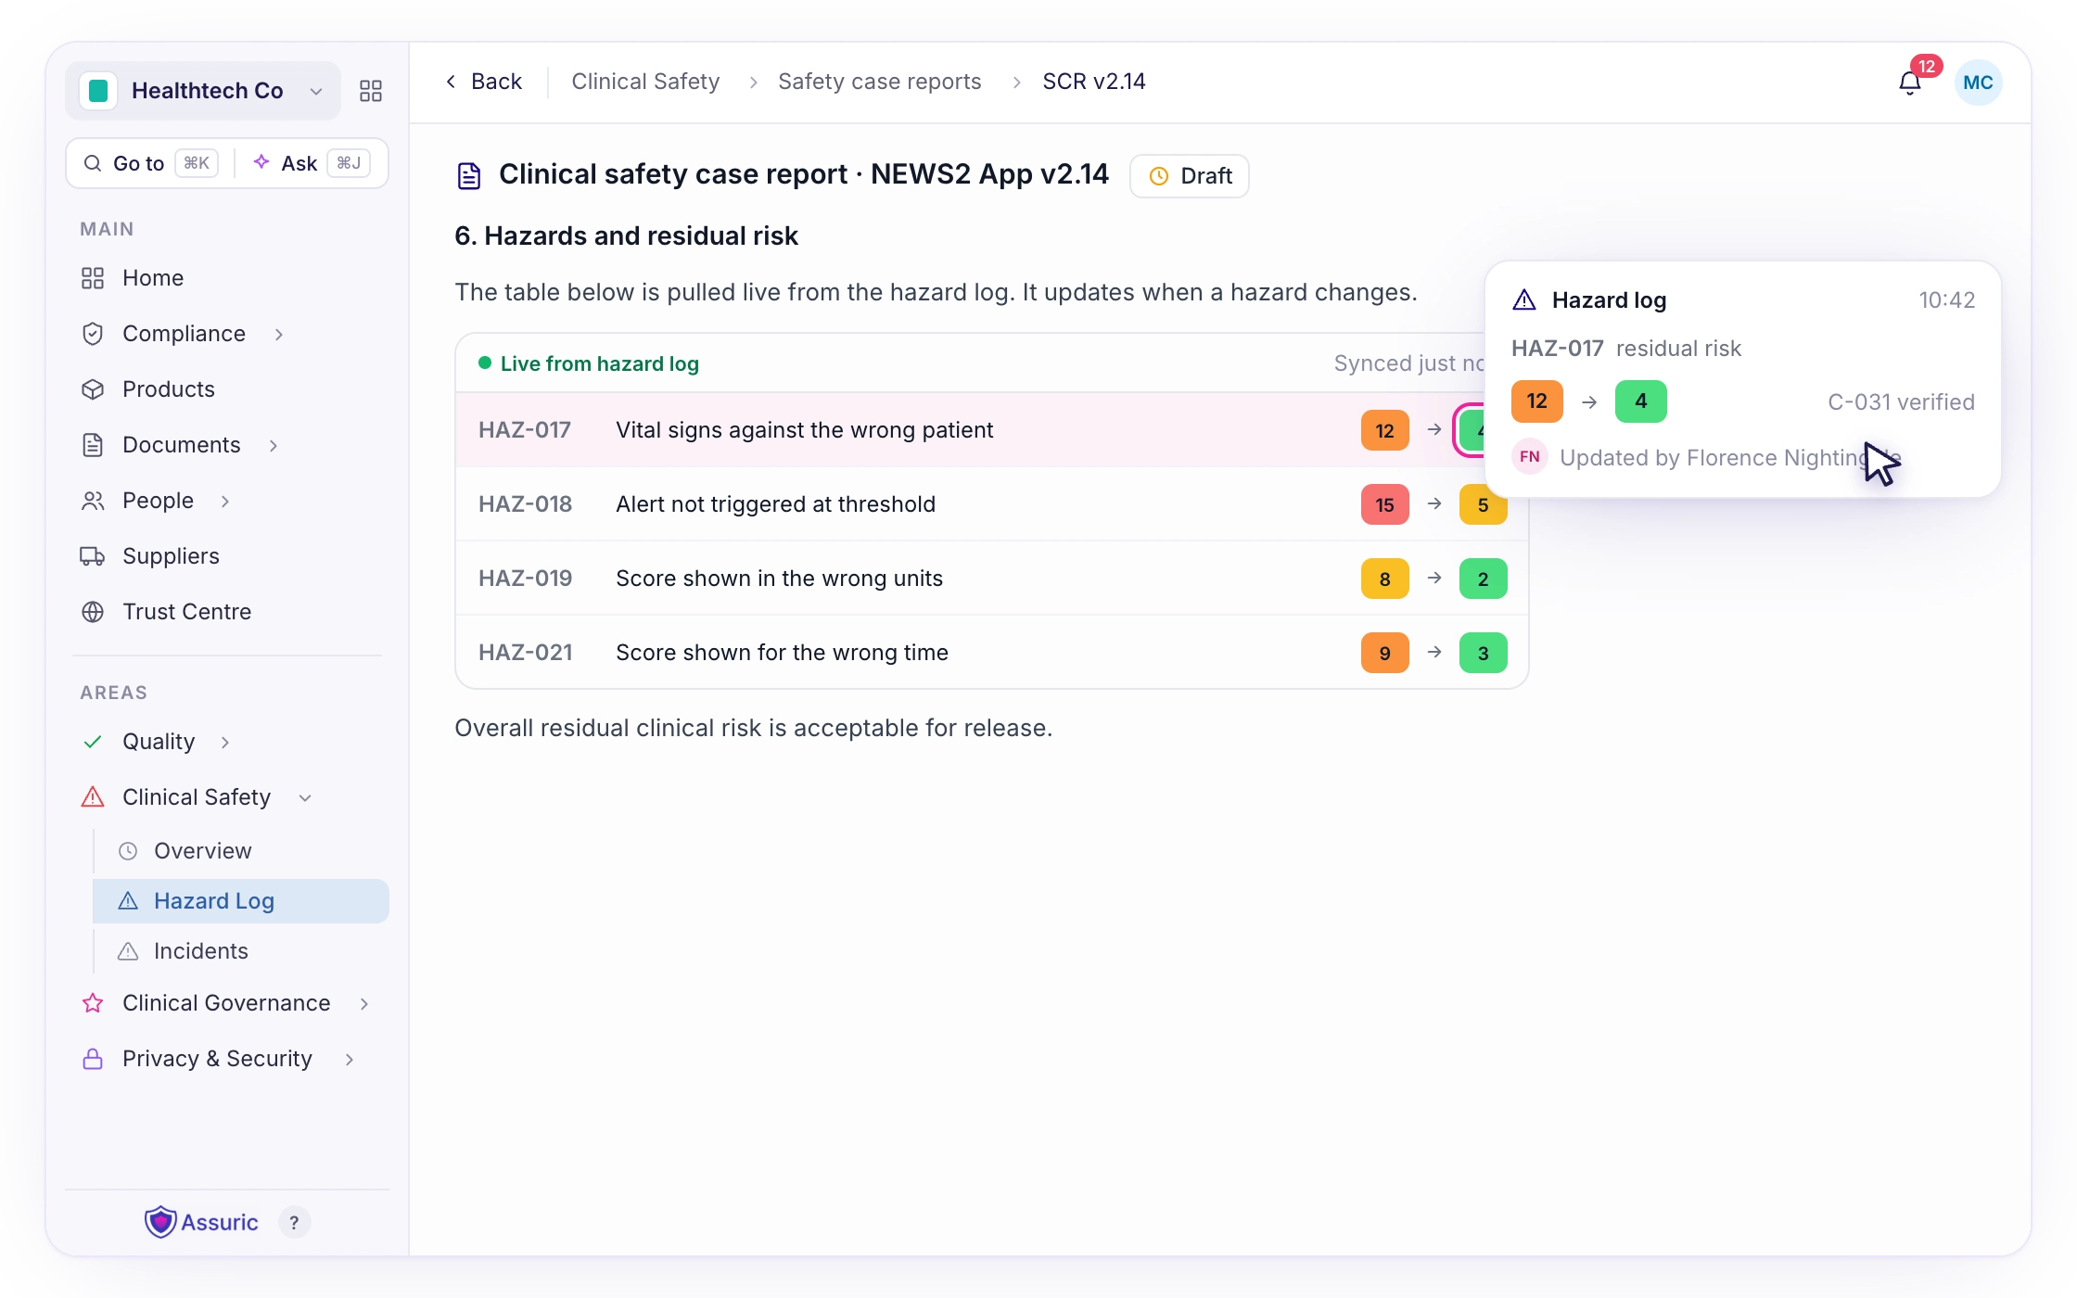Viewport: 2077px width, 1298px height.
Task: Expand the Compliance section chevron
Action: coord(279,334)
